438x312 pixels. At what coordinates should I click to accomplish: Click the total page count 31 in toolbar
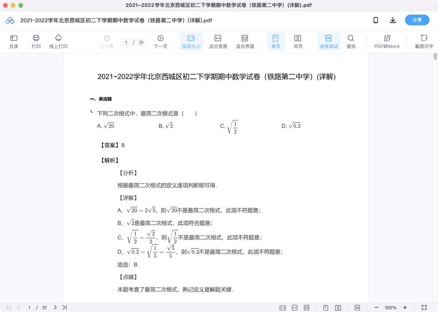coord(141,43)
